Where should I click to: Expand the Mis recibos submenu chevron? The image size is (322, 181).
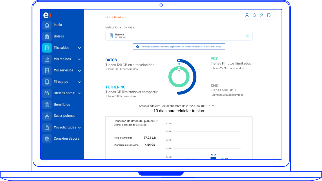[x=79, y=59]
